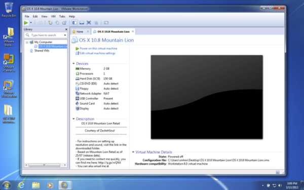Open the Edit menu
Image resolution: width=304 pixels, height=190 pixels.
click(35, 17)
